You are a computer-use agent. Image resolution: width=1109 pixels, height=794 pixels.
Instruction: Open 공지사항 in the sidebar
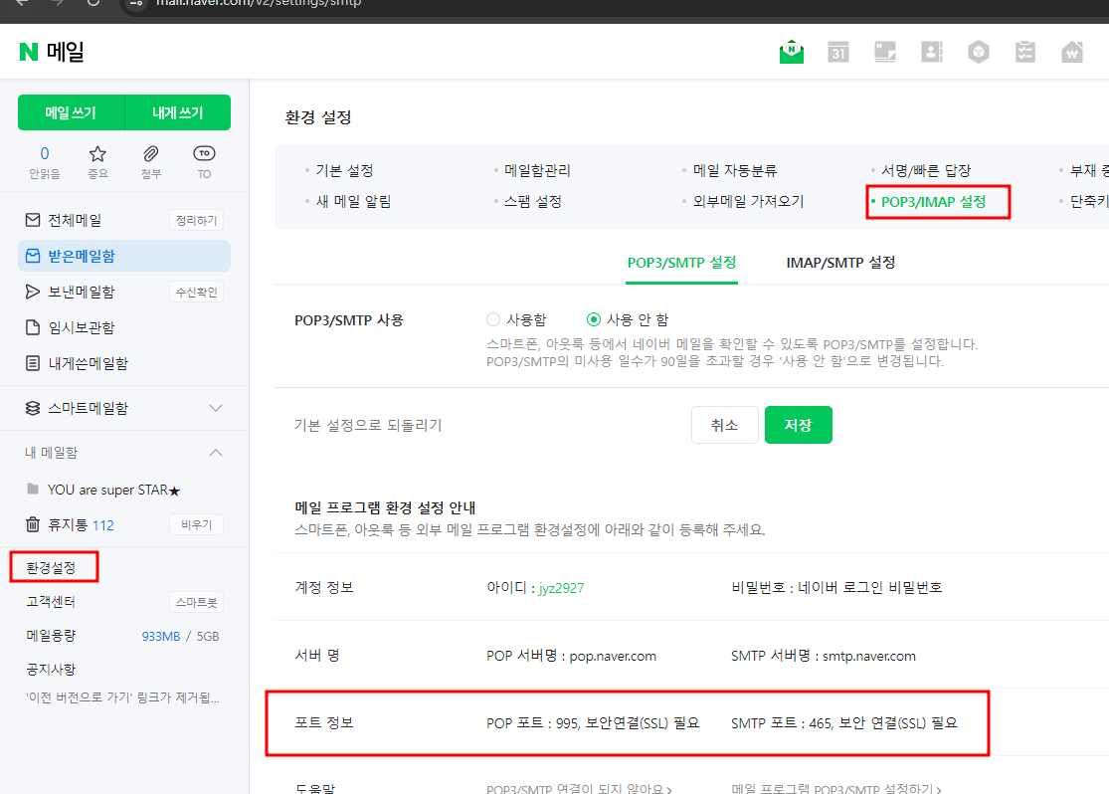pos(51,670)
